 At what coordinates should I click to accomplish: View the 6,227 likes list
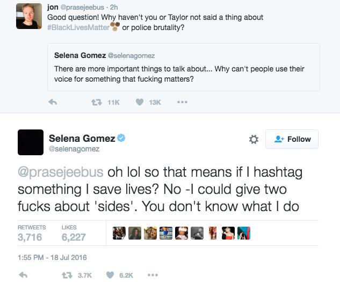pyautogui.click(x=73, y=236)
